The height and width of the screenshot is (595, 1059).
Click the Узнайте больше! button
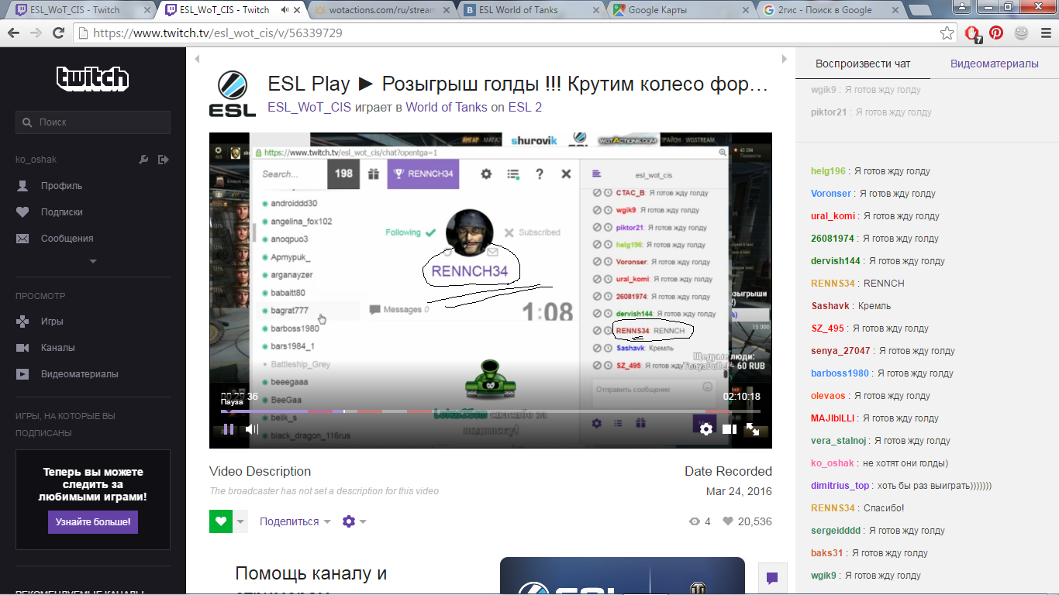[93, 522]
